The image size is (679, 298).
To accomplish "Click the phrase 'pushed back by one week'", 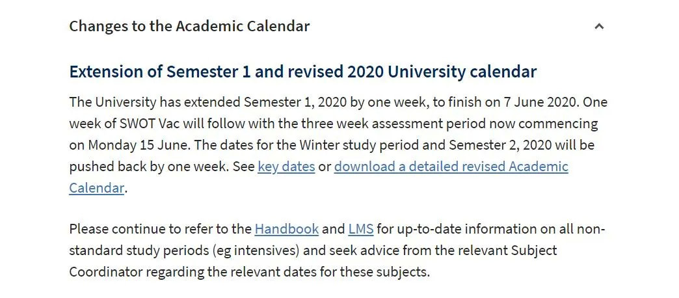I will [149, 167].
